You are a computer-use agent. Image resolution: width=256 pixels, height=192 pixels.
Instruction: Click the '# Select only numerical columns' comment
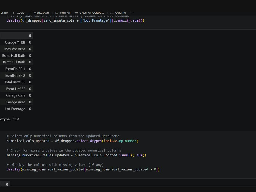pyautogui.click(x=63, y=136)
